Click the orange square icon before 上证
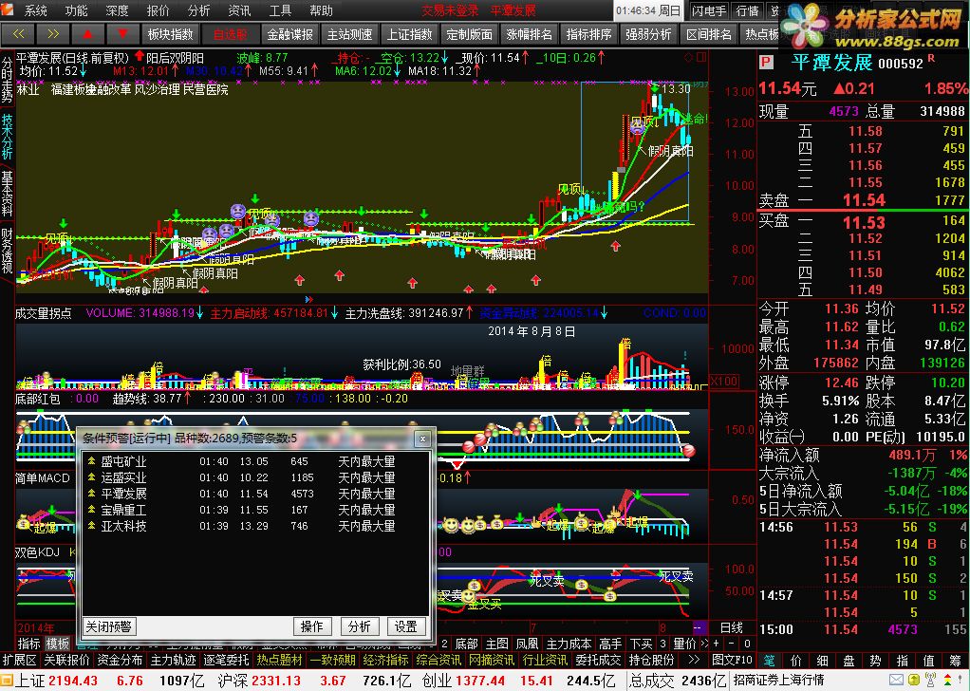 [x=7, y=681]
